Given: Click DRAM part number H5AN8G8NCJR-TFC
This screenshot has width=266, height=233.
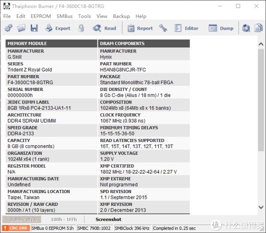Looking at the screenshot, I should click(123, 70).
